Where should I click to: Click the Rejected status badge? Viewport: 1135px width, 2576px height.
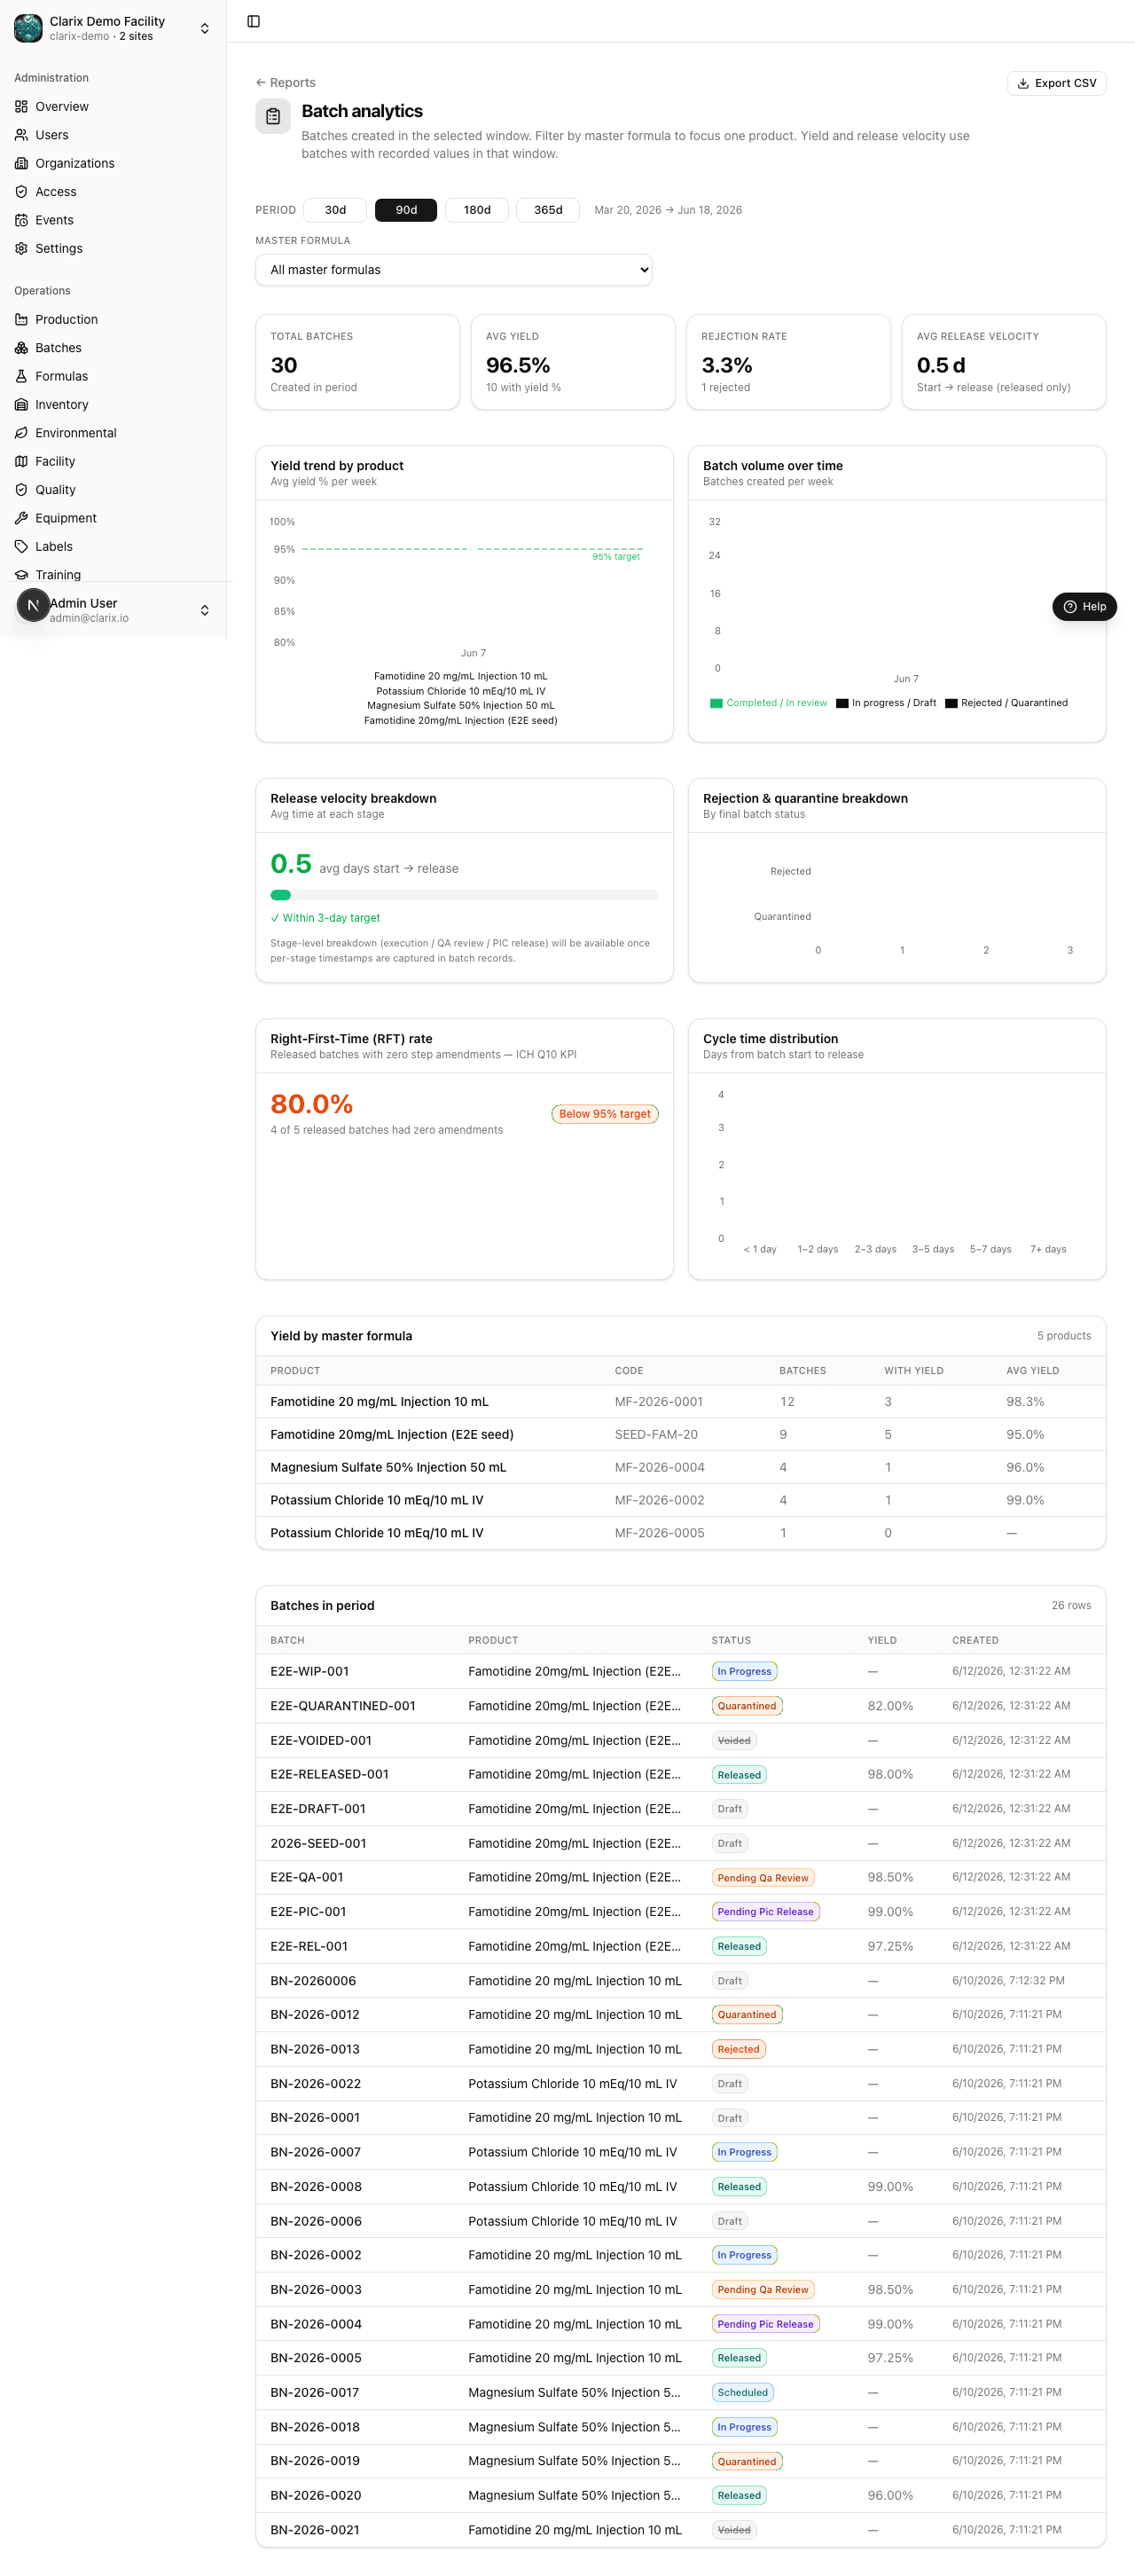(x=739, y=2049)
